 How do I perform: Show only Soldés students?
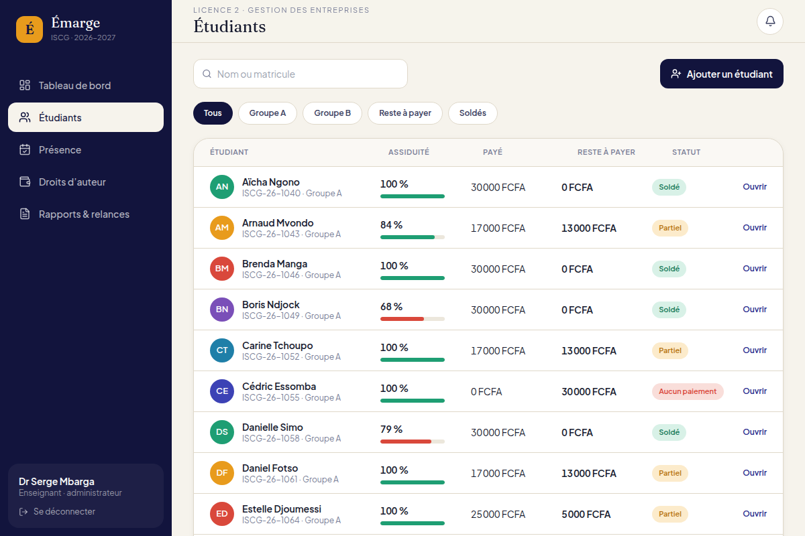coord(473,113)
